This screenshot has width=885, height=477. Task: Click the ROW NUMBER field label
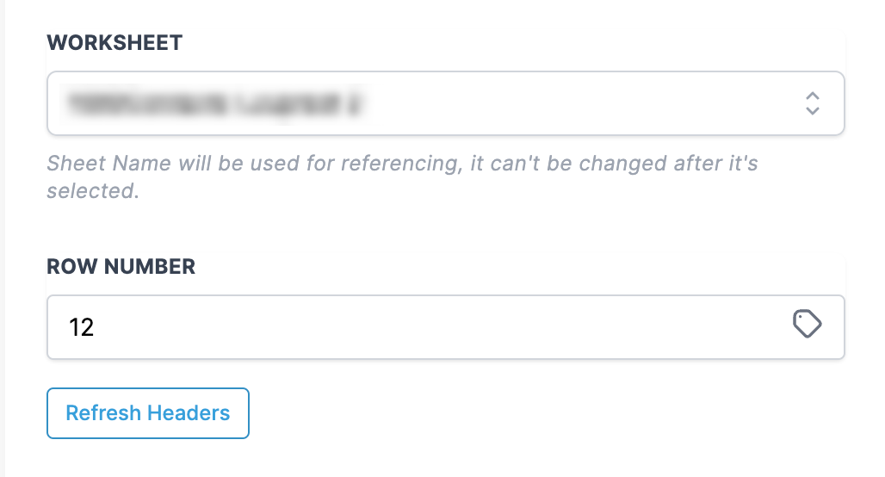pos(121,267)
